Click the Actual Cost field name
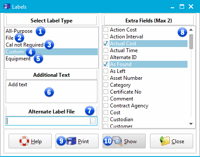The height and width of the screenshot is (157, 200). click(123, 44)
